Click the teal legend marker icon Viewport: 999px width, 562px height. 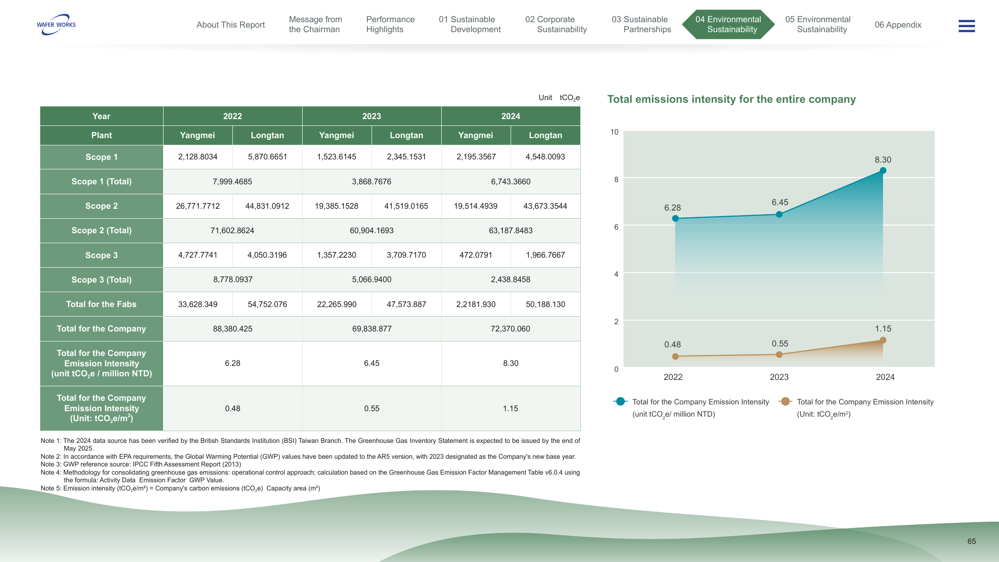620,402
